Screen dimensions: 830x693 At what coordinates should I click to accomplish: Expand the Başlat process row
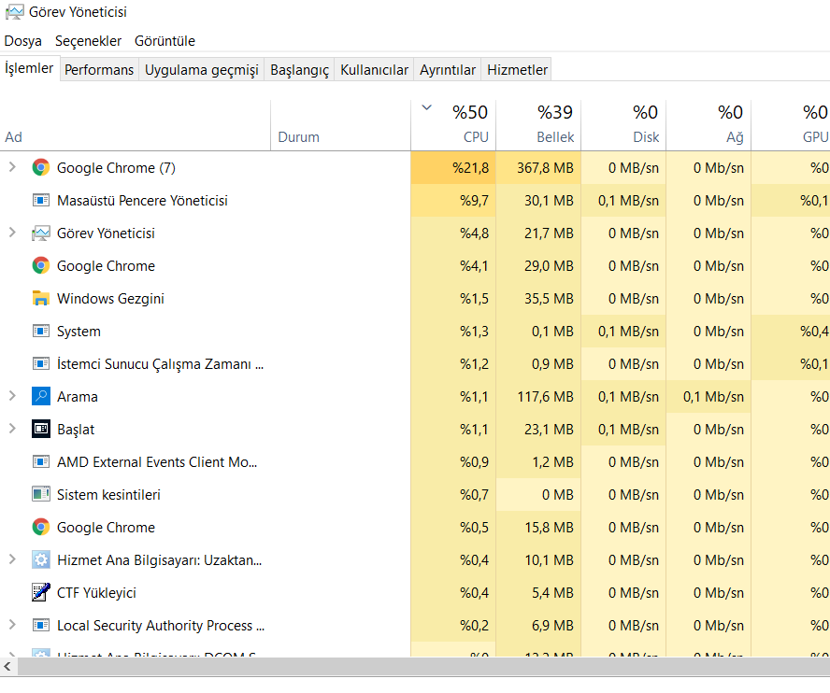pyautogui.click(x=12, y=429)
